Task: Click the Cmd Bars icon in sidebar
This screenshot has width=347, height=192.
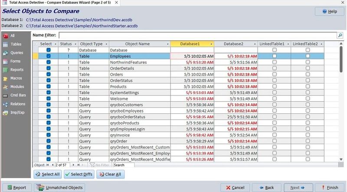Action: pyautogui.click(x=6, y=96)
